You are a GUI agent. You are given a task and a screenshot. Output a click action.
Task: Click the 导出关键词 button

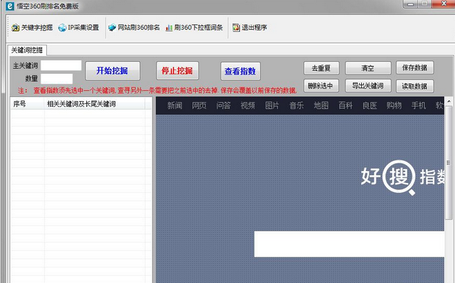coord(368,86)
